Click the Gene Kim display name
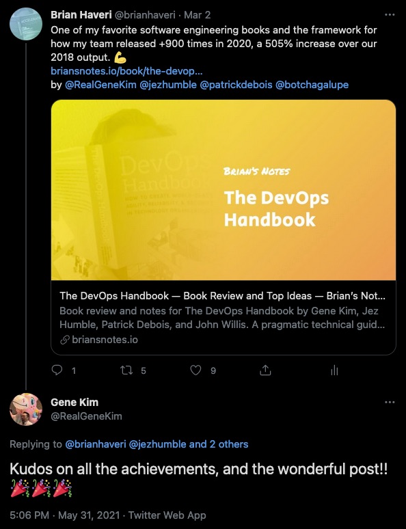The width and height of the screenshot is (406, 529). (x=75, y=402)
